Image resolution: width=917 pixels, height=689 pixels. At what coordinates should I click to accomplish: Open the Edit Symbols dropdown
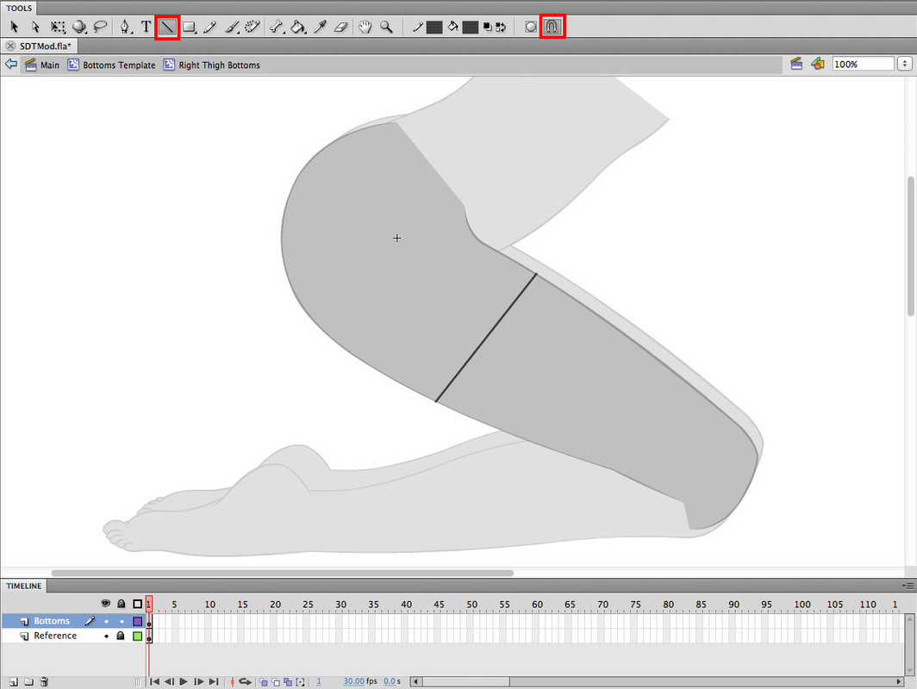click(817, 64)
